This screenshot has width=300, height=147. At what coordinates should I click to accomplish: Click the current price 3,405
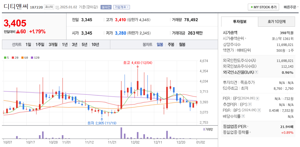click(x=15, y=23)
